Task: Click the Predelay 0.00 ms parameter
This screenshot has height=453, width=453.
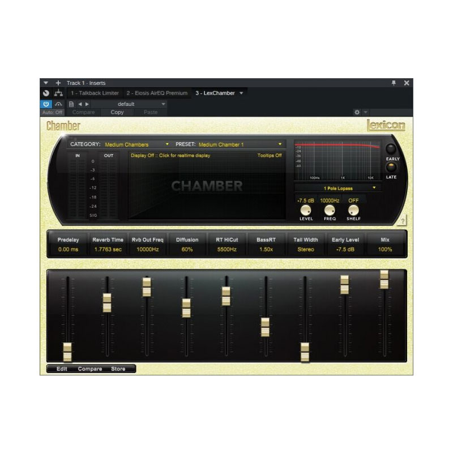Action: 68,245
